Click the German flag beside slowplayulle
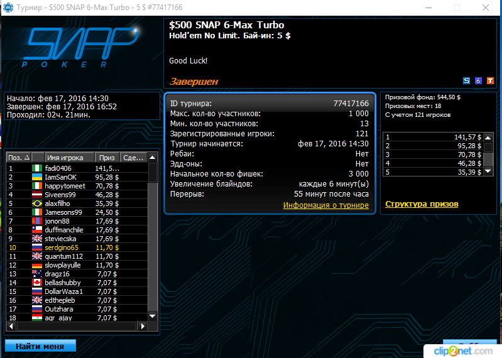The height and width of the screenshot is (358, 502). [37, 265]
